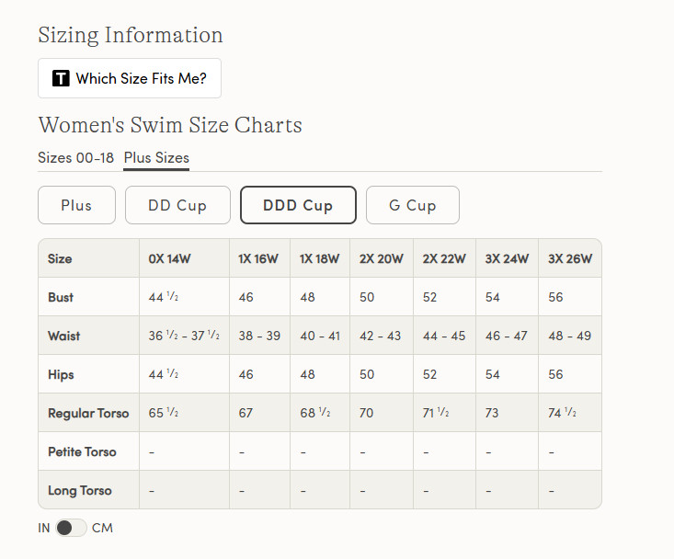Choose the Plus size chart button
Image resolution: width=674 pixels, height=559 pixels.
tap(76, 205)
